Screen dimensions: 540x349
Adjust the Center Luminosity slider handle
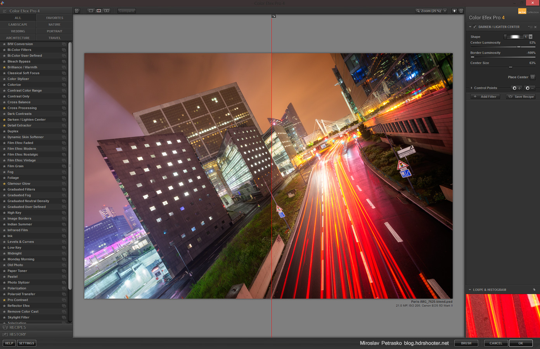(x=519, y=47)
